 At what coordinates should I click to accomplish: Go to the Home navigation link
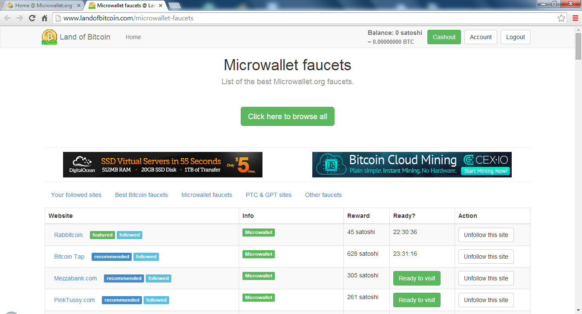click(133, 37)
